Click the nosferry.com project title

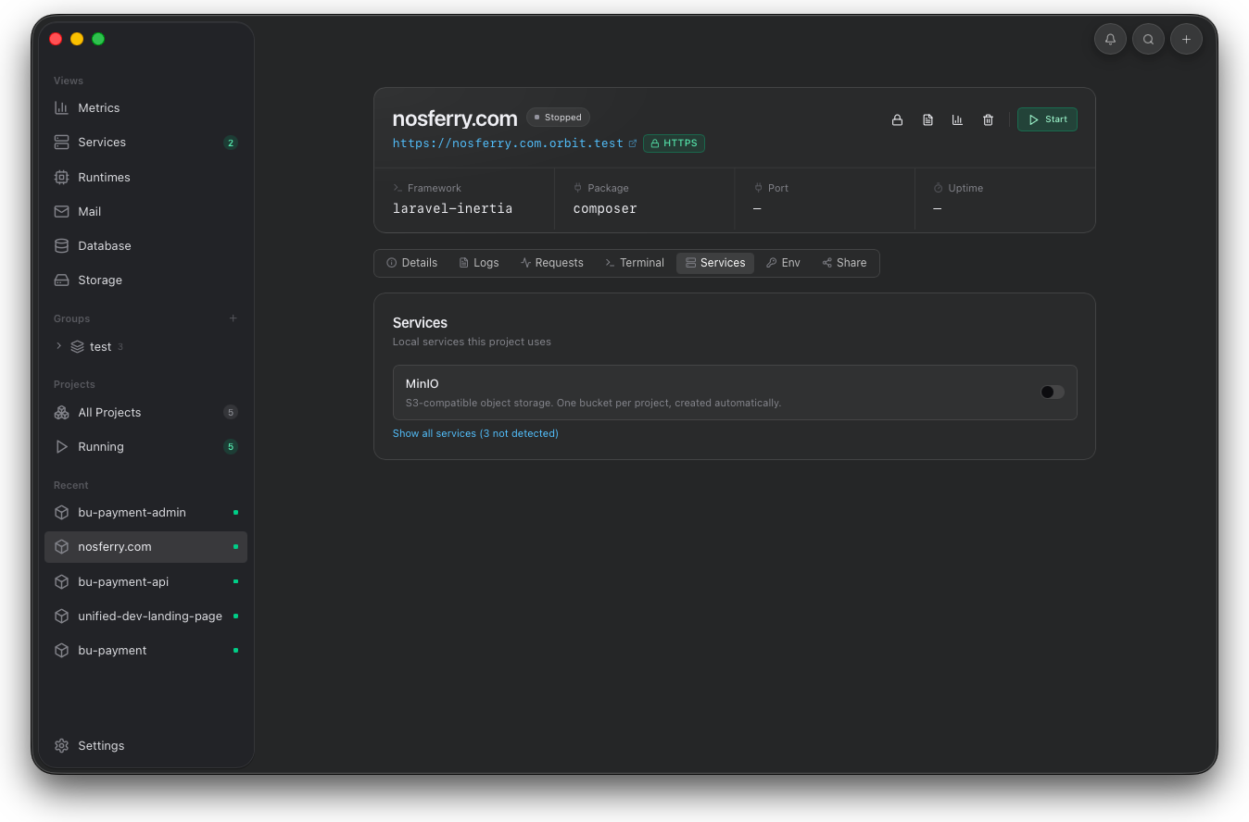click(x=455, y=118)
